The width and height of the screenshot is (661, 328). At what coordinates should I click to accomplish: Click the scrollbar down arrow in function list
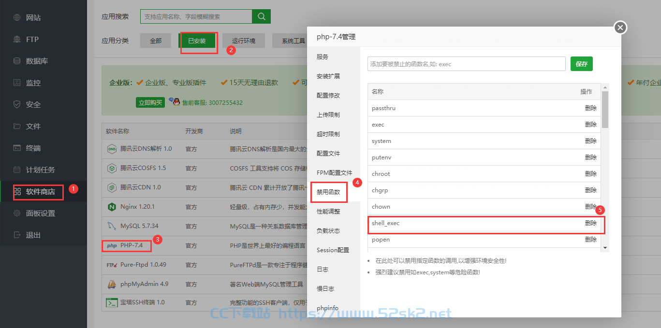tap(605, 248)
